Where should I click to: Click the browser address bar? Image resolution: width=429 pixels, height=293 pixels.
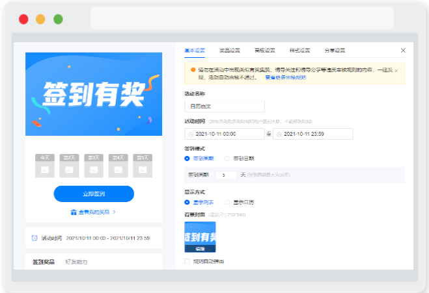pyautogui.click(x=242, y=18)
